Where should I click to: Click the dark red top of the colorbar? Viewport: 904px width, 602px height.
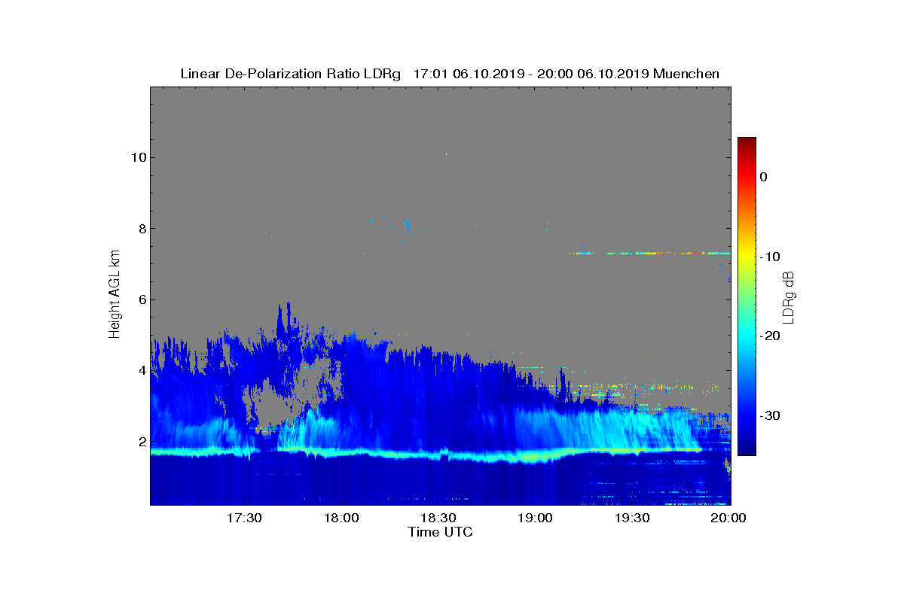pyautogui.click(x=747, y=143)
